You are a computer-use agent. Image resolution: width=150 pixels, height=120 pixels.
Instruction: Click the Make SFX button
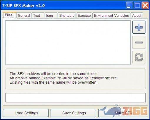[123, 113]
